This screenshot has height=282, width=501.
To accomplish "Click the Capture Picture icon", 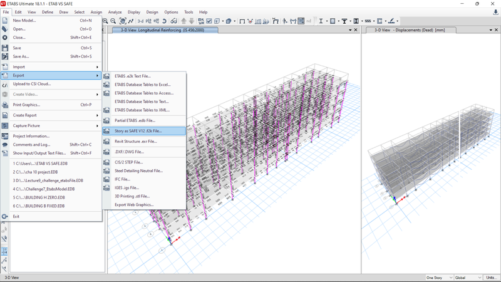I will (5, 126).
